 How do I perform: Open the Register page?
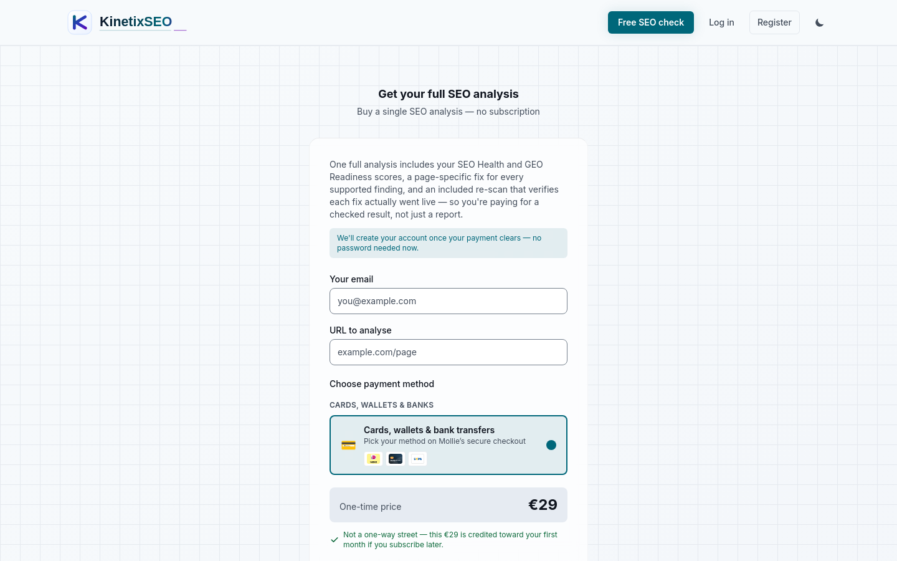[774, 22]
